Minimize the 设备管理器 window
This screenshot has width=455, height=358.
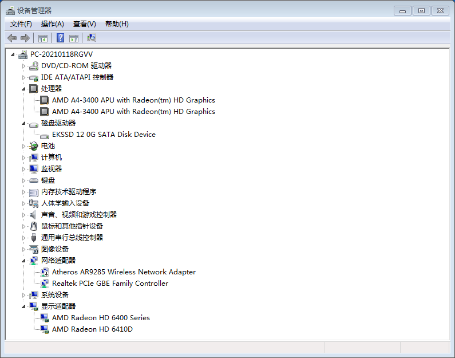[402, 11]
